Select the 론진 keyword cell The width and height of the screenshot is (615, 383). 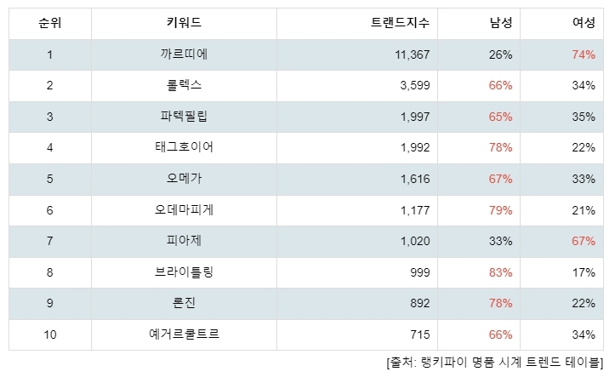coord(184,303)
